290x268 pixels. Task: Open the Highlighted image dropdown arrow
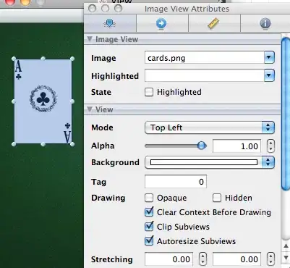coord(269,75)
